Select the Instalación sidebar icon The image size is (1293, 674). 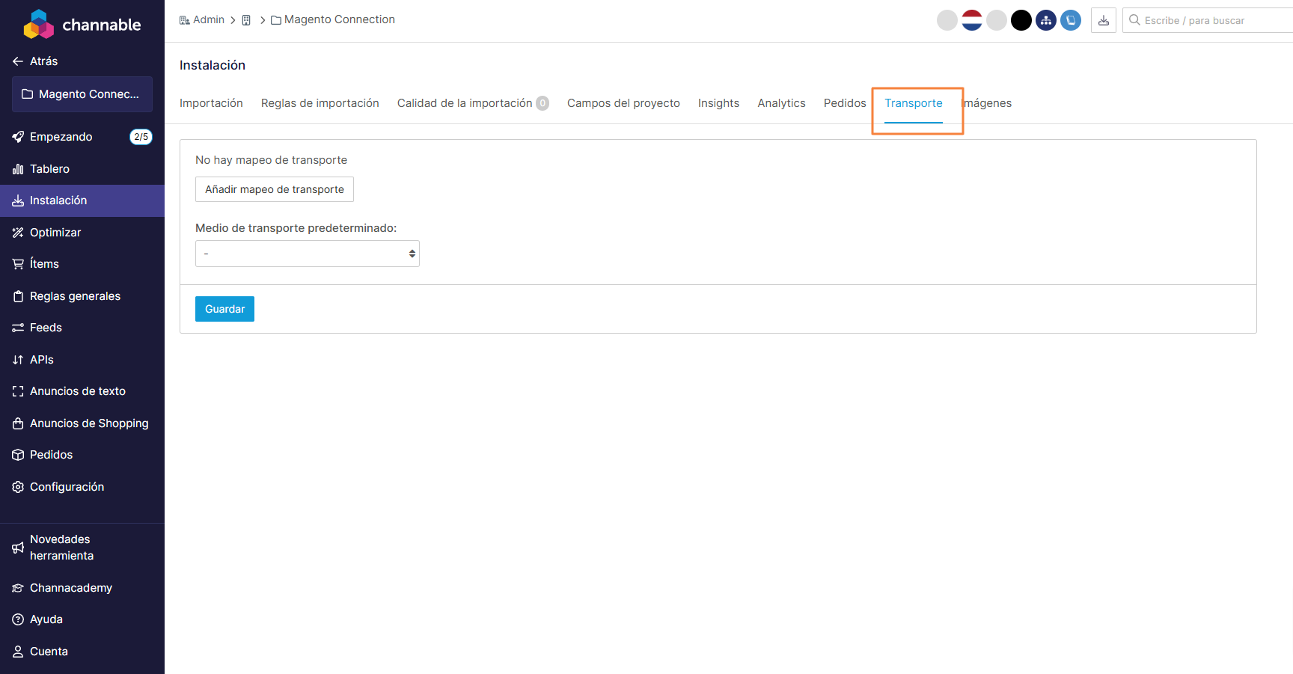click(x=18, y=200)
